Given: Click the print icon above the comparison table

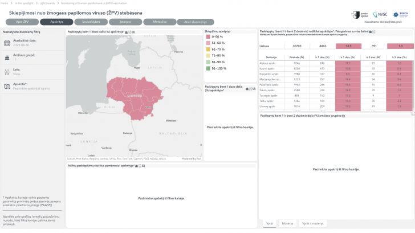Looking at the screenshot, I should point(371,32).
